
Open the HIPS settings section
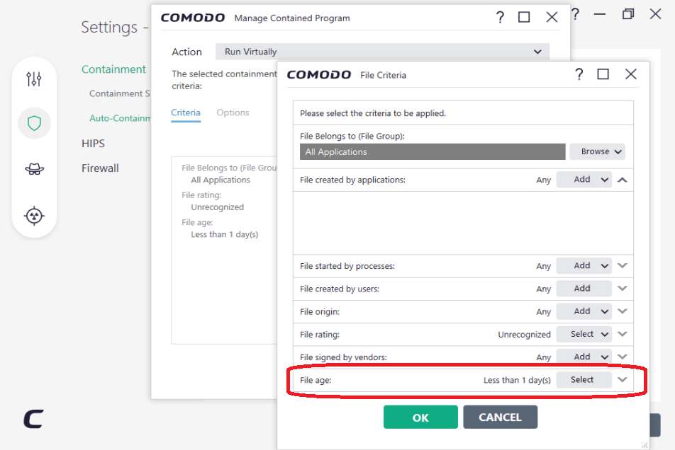(93, 144)
